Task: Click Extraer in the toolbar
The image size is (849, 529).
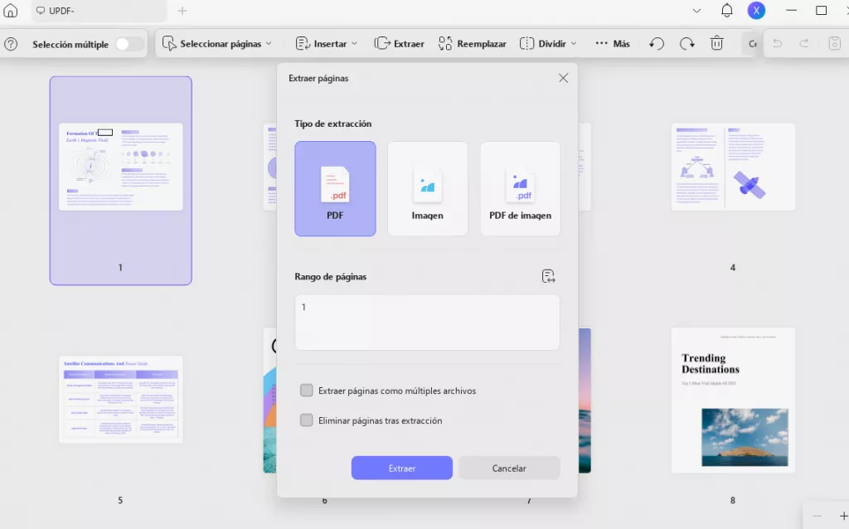Action: [x=399, y=44]
